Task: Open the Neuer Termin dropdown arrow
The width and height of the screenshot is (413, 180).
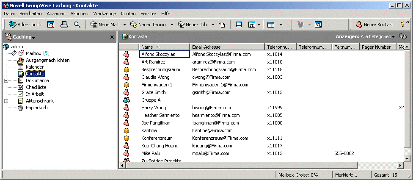Action: pyautogui.click(x=172, y=25)
